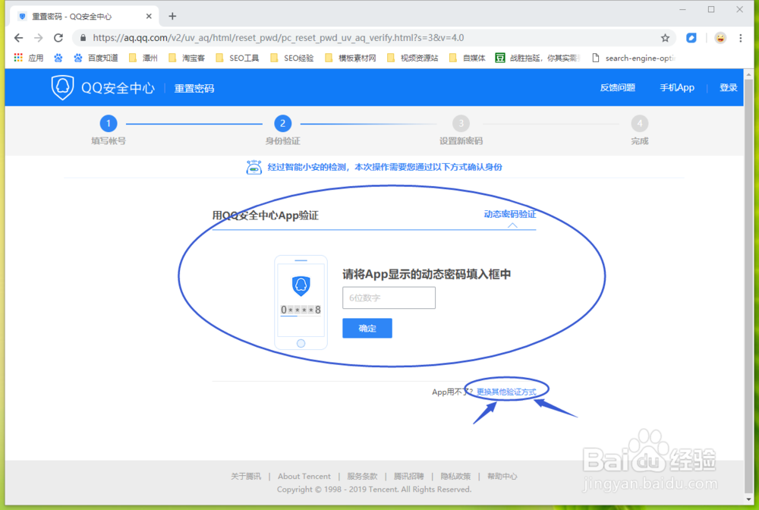The image size is (759, 510).
Task: Open 帮助中心 footer link
Action: click(x=502, y=476)
